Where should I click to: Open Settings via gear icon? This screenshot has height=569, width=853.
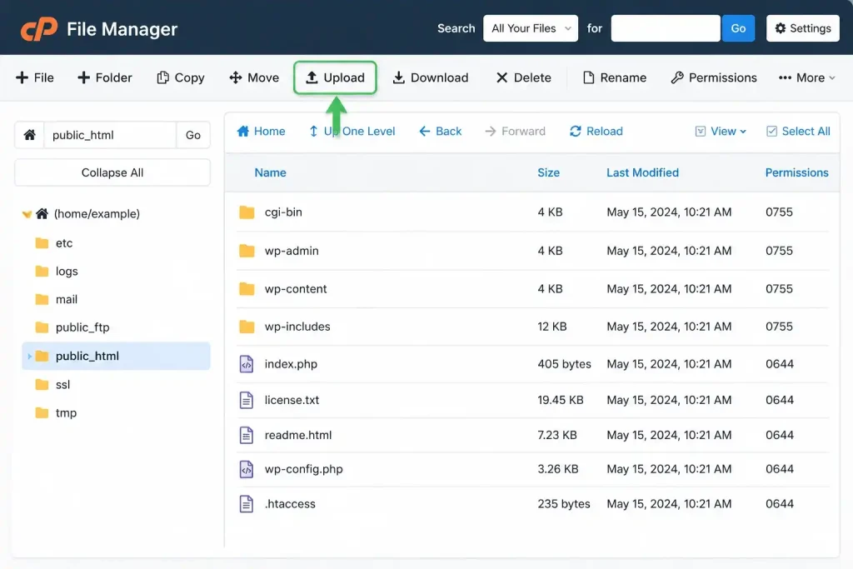point(780,28)
